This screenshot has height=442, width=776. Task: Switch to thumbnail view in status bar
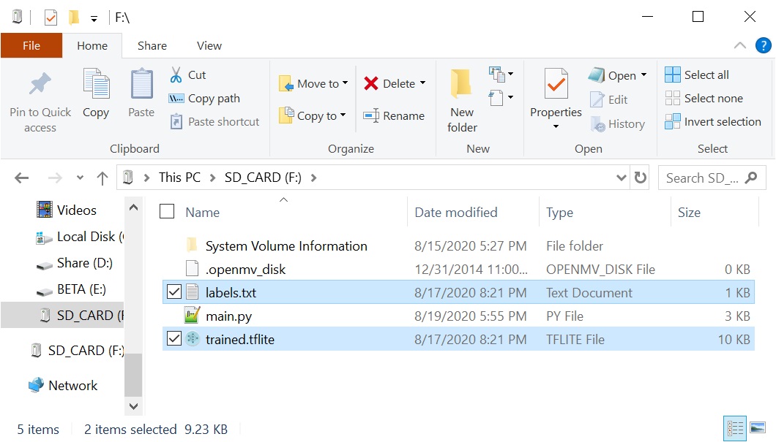(758, 429)
